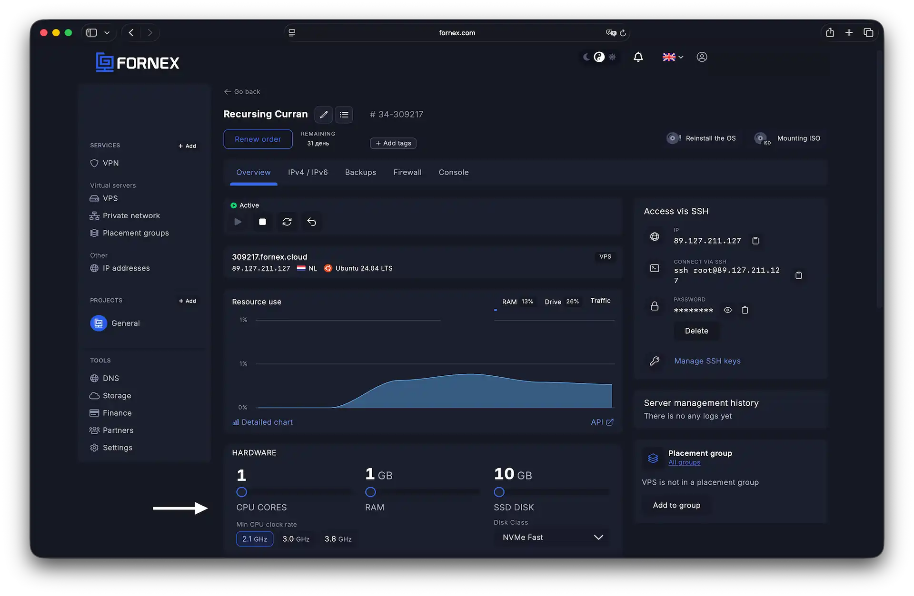
Task: Open Storage tool
Action: 110,396
